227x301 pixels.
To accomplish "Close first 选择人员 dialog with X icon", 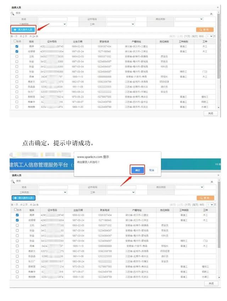I will [218, 7].
